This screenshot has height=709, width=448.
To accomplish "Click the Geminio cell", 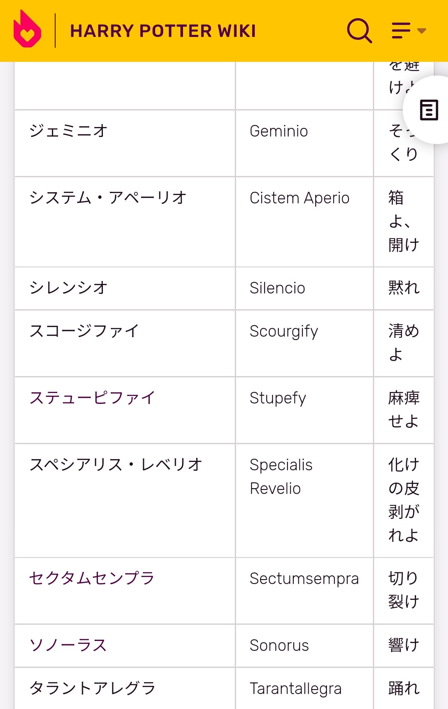I will tap(304, 143).
